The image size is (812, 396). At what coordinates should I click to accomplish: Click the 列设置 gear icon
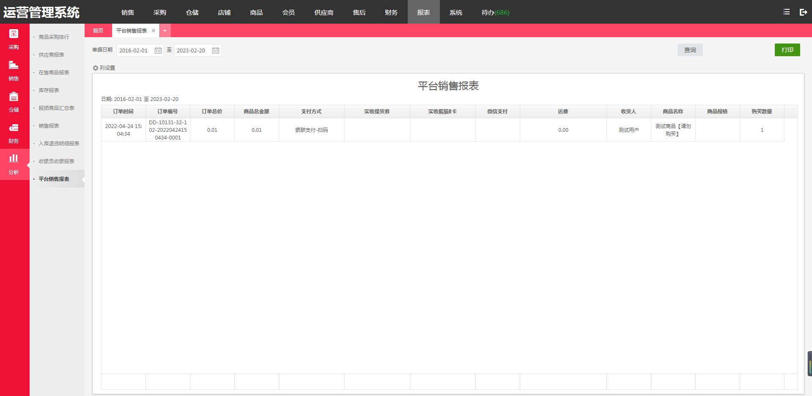click(x=96, y=68)
